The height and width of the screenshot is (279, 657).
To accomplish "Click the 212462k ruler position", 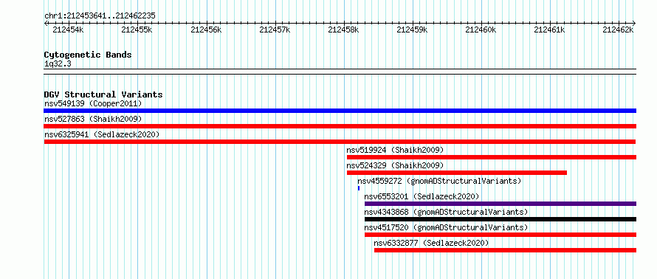I will pyautogui.click(x=619, y=30).
